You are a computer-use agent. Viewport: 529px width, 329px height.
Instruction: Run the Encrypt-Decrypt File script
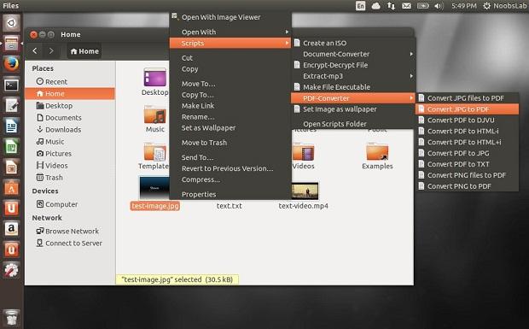point(353,65)
